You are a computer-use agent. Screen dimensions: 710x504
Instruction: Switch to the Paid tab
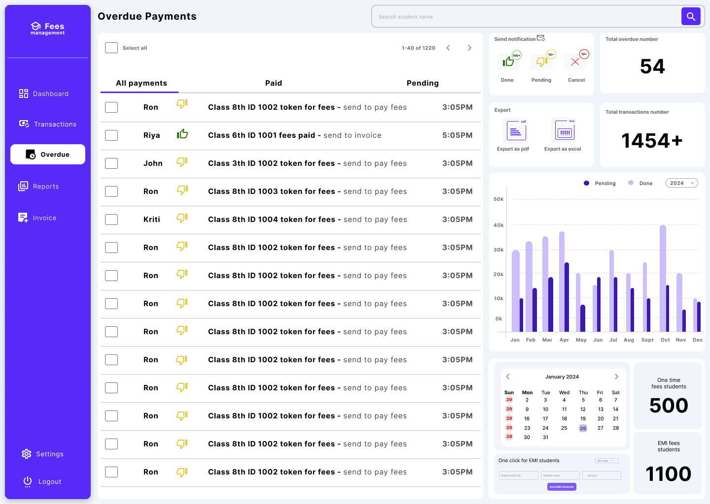(274, 83)
